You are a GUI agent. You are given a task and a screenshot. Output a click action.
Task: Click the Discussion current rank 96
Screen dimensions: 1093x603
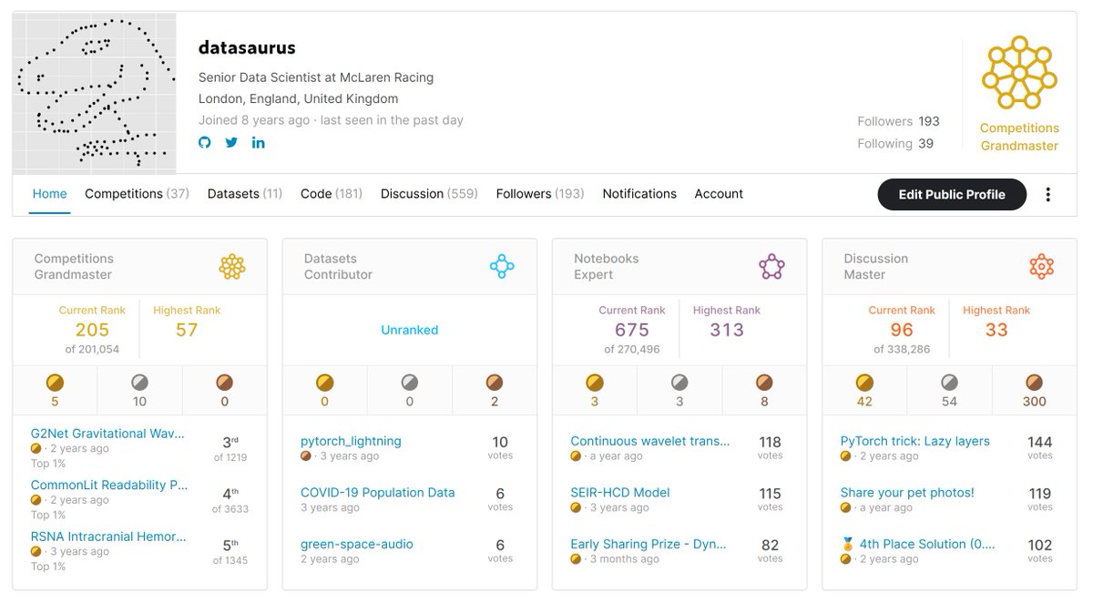point(902,330)
